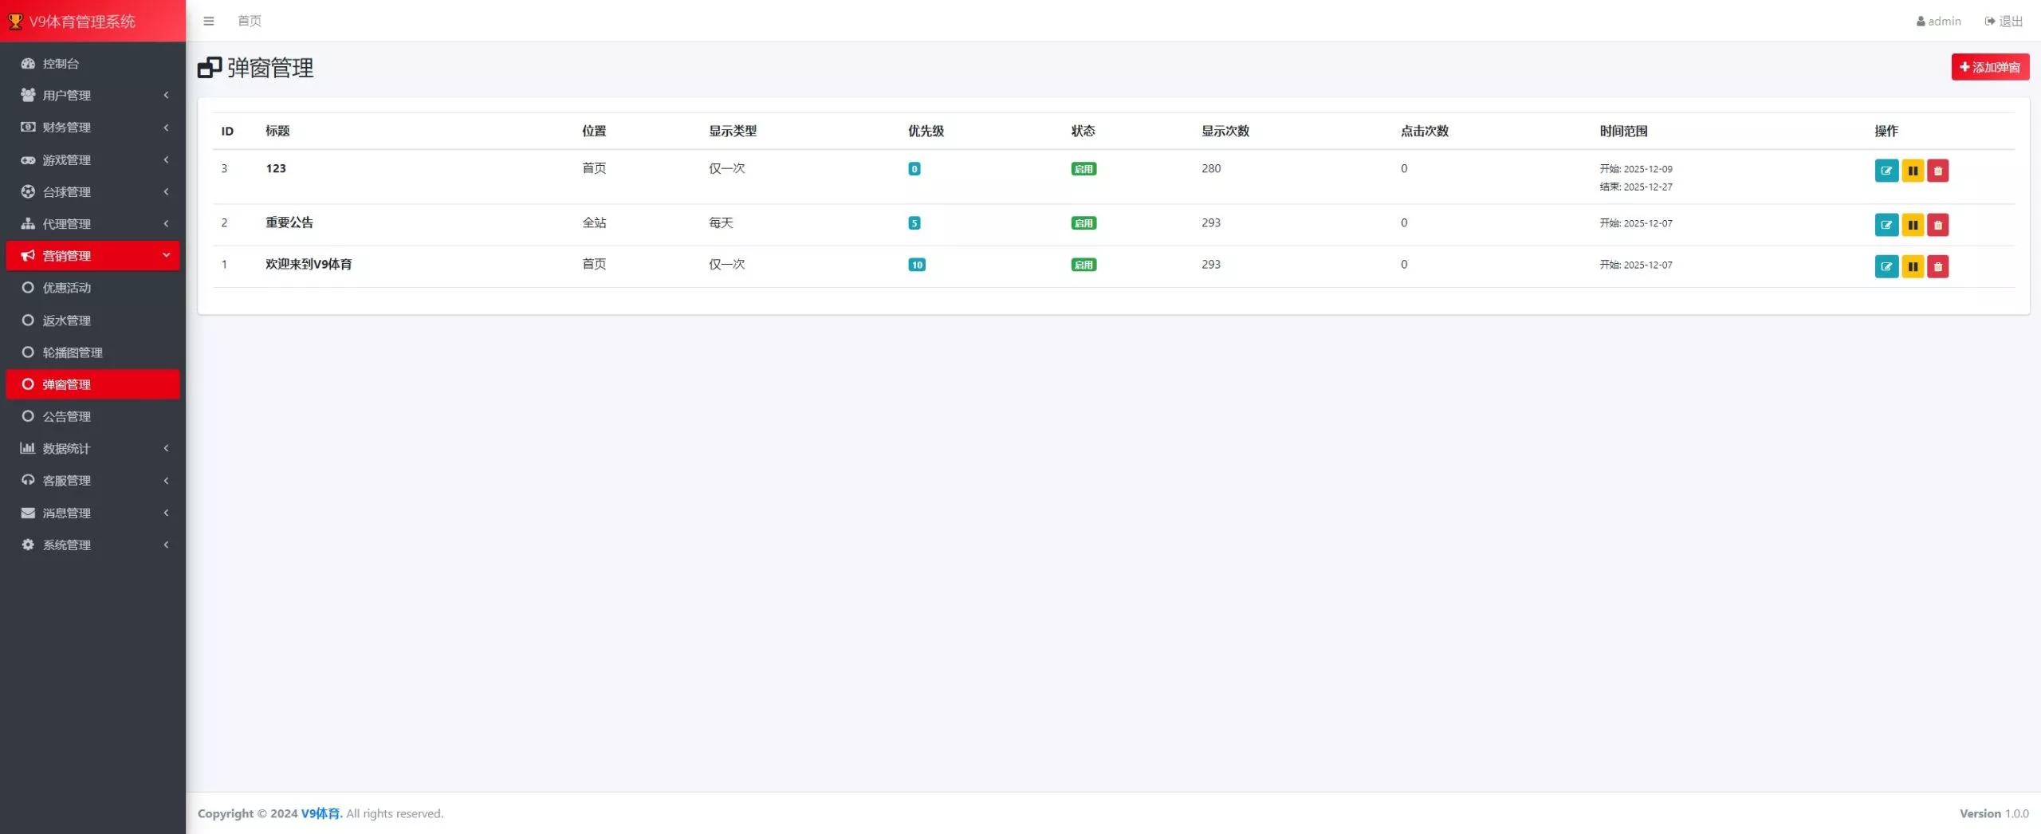Delete the 重要公告 popup row
Viewport: 2041px width, 834px height.
coord(1937,225)
